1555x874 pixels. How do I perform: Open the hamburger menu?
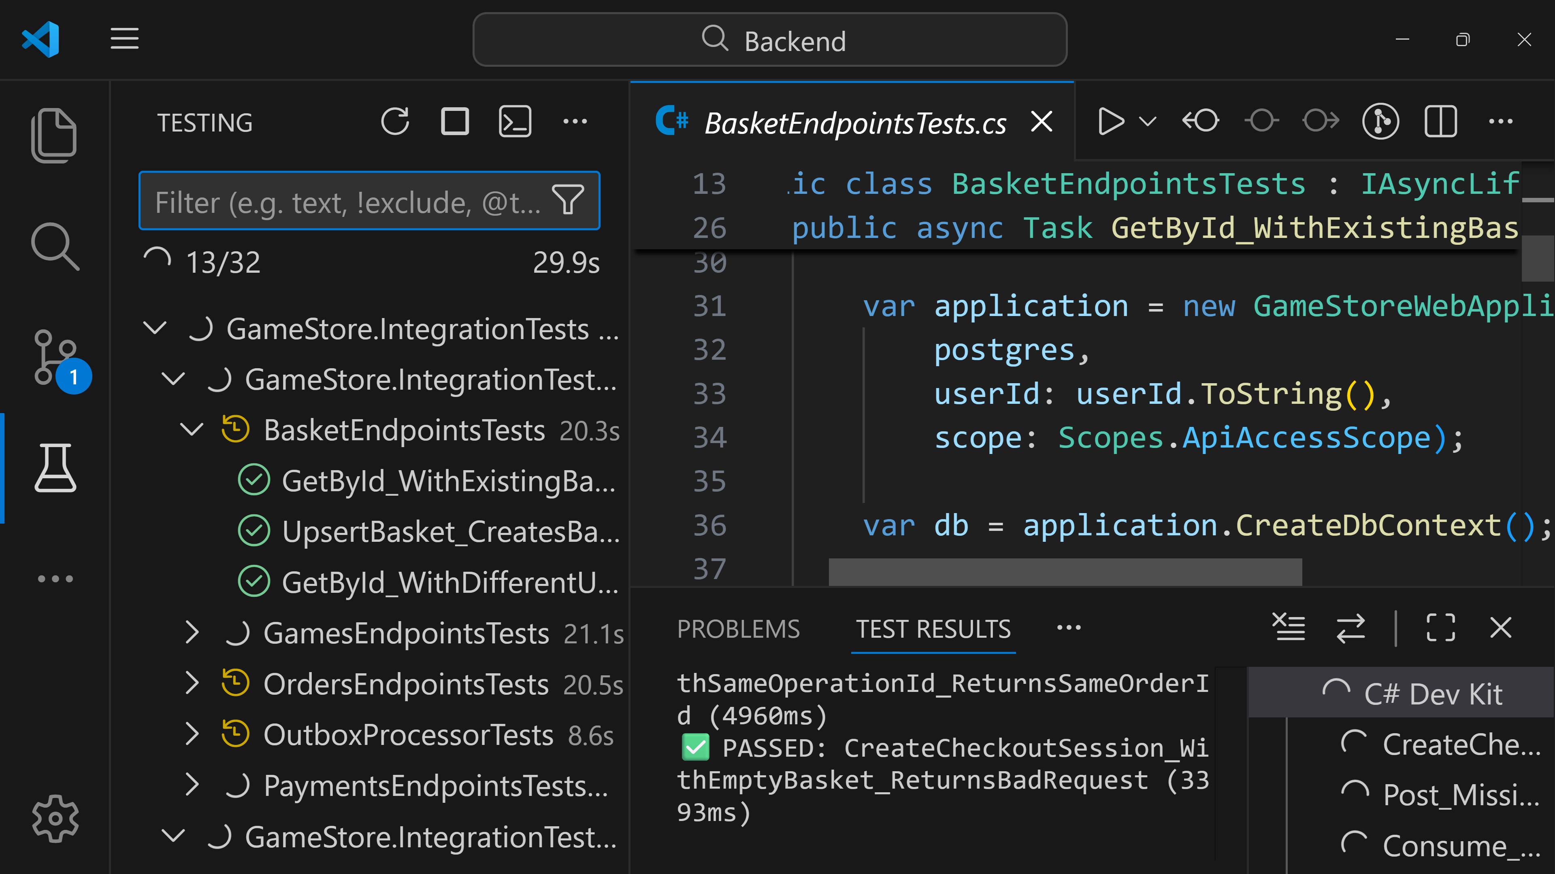tap(124, 38)
